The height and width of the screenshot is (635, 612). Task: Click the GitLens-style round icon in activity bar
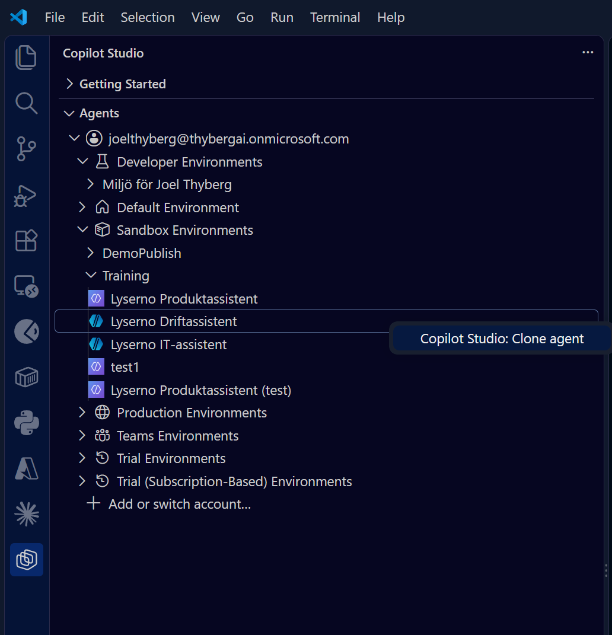pos(26,331)
